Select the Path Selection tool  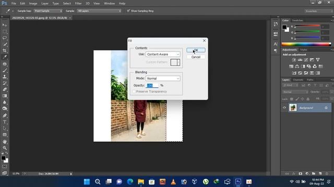[x=5, y=128]
